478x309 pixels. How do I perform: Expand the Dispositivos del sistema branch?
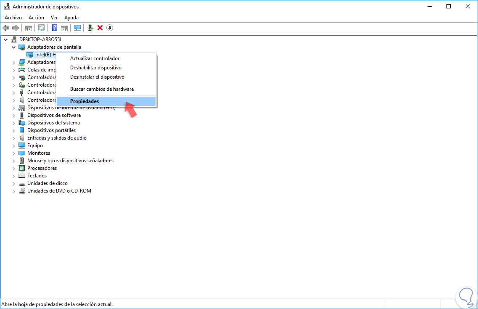[14, 123]
